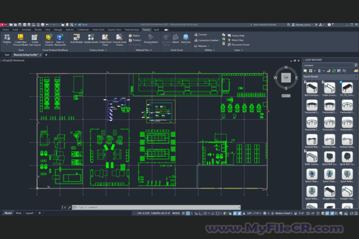Viewport: 359px width, 239px height.
Task: Open Damien_Jovica account dropdown
Action: pyautogui.click(x=302, y=25)
